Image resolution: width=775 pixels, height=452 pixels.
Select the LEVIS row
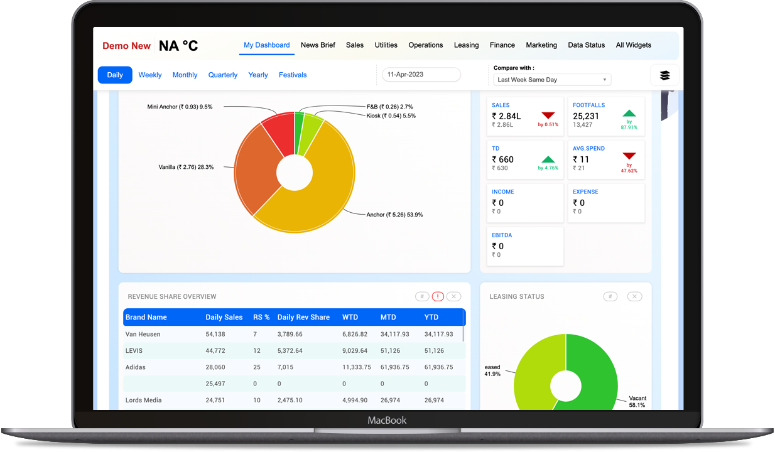(x=295, y=350)
